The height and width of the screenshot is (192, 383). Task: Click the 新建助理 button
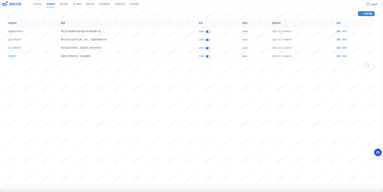tap(366, 14)
